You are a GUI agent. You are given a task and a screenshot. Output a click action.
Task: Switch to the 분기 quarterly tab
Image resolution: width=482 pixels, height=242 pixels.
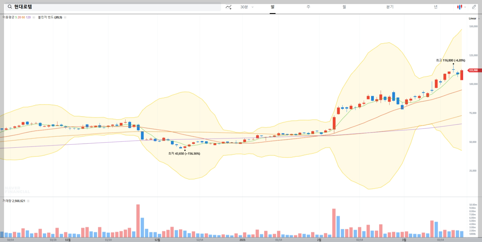click(390, 7)
